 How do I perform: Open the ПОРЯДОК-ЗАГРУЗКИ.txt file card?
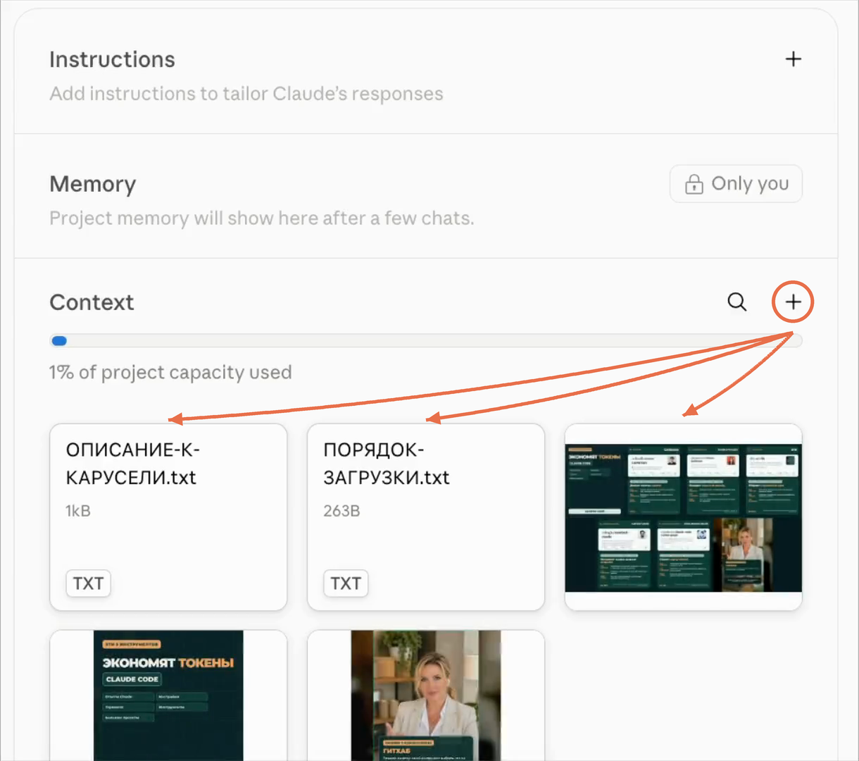pyautogui.click(x=426, y=516)
